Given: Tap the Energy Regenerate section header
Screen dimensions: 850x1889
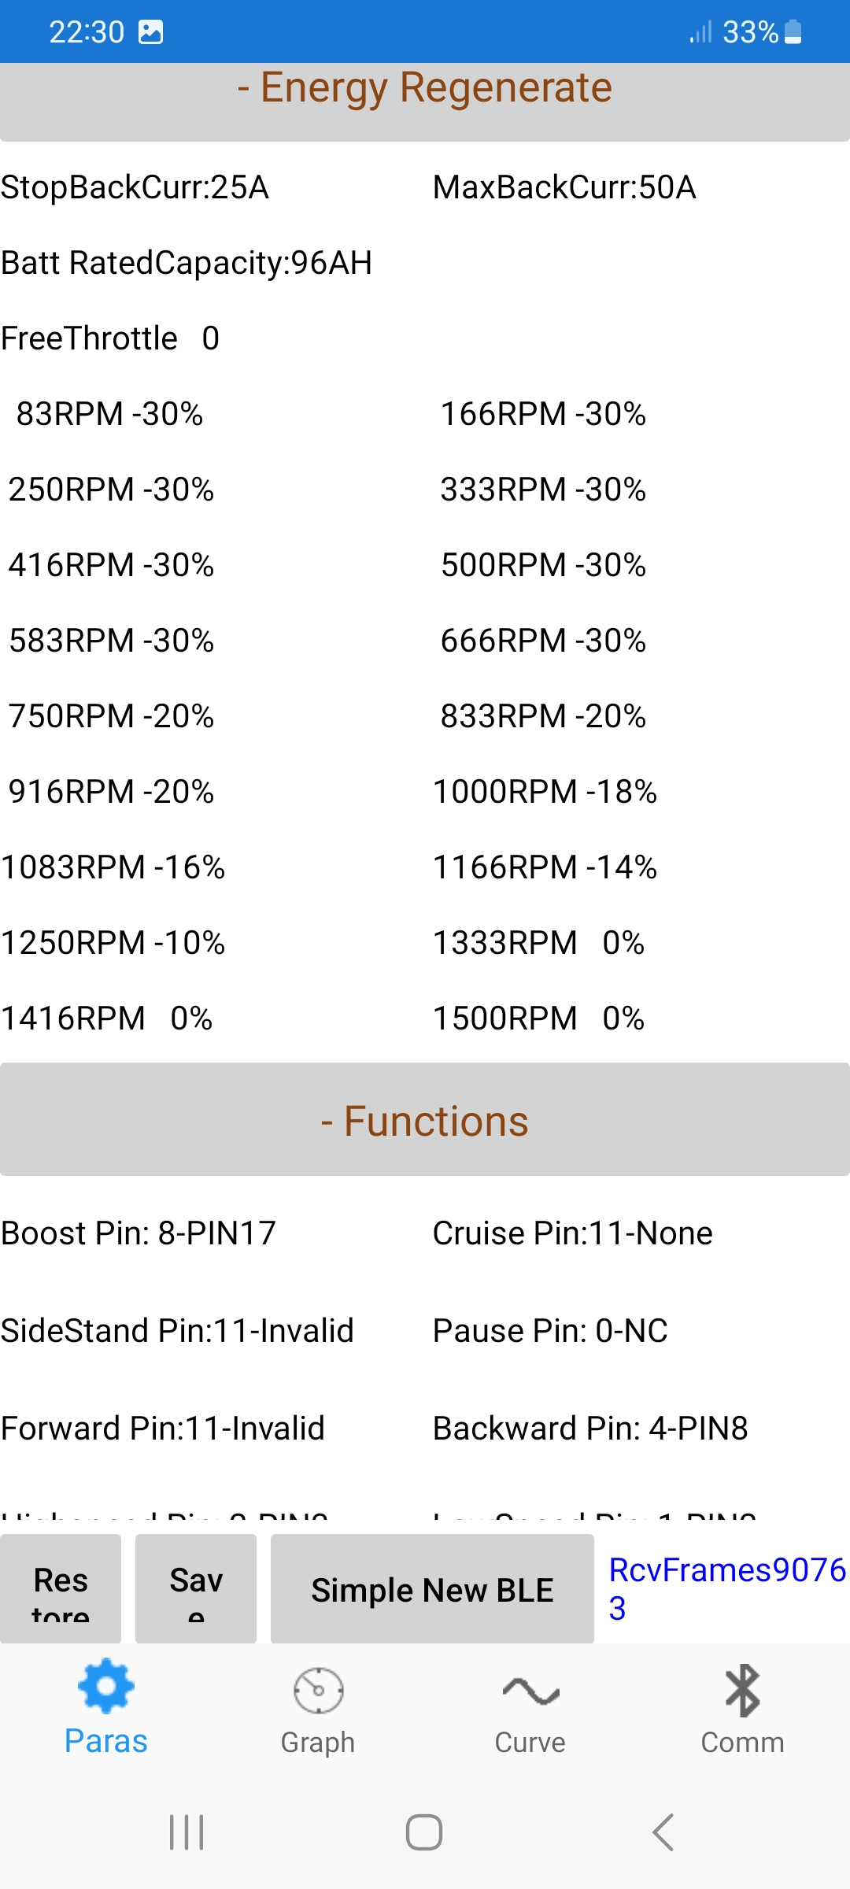Looking at the screenshot, I should [x=425, y=88].
